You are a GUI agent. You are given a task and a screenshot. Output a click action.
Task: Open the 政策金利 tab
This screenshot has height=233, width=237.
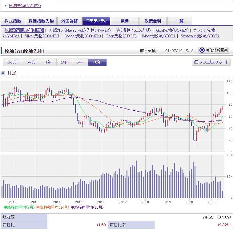[x=153, y=21]
